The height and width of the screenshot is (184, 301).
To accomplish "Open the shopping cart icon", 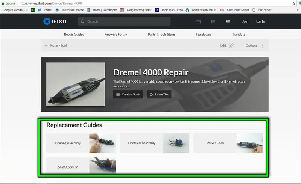I will (213, 21).
